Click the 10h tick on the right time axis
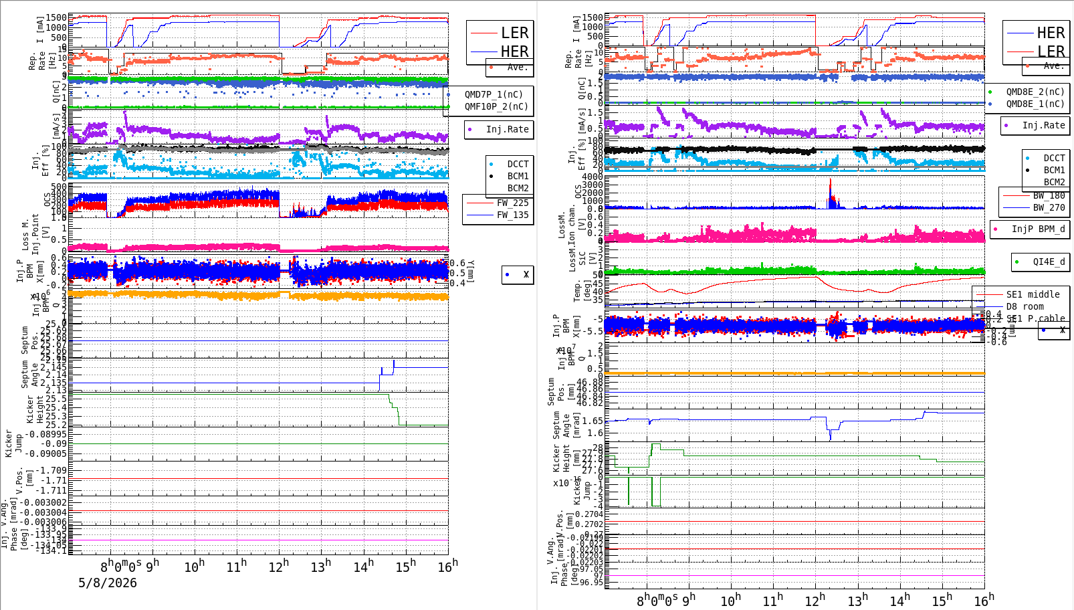This screenshot has height=610, width=1074. point(730,600)
